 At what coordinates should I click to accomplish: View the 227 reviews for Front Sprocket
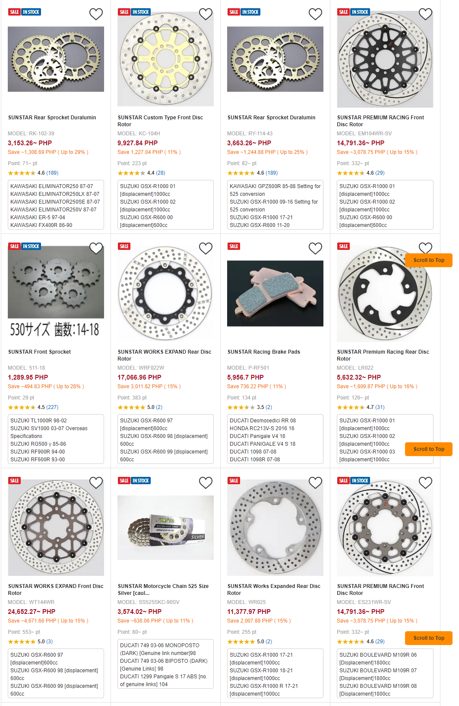[x=52, y=407]
